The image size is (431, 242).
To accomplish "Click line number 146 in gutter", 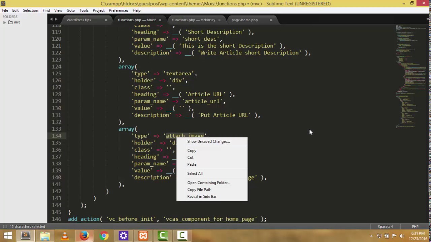I will click(57, 219).
